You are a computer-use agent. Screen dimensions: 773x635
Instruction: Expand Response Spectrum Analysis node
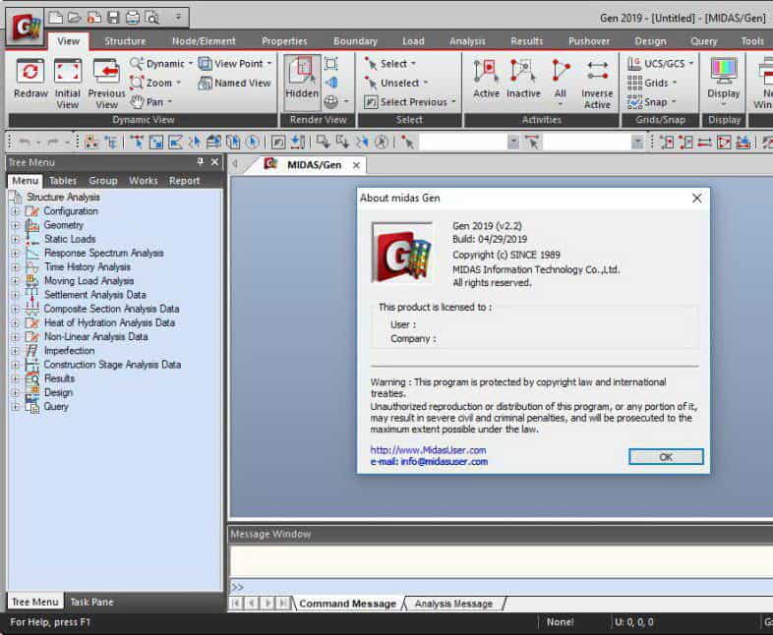tap(16, 254)
